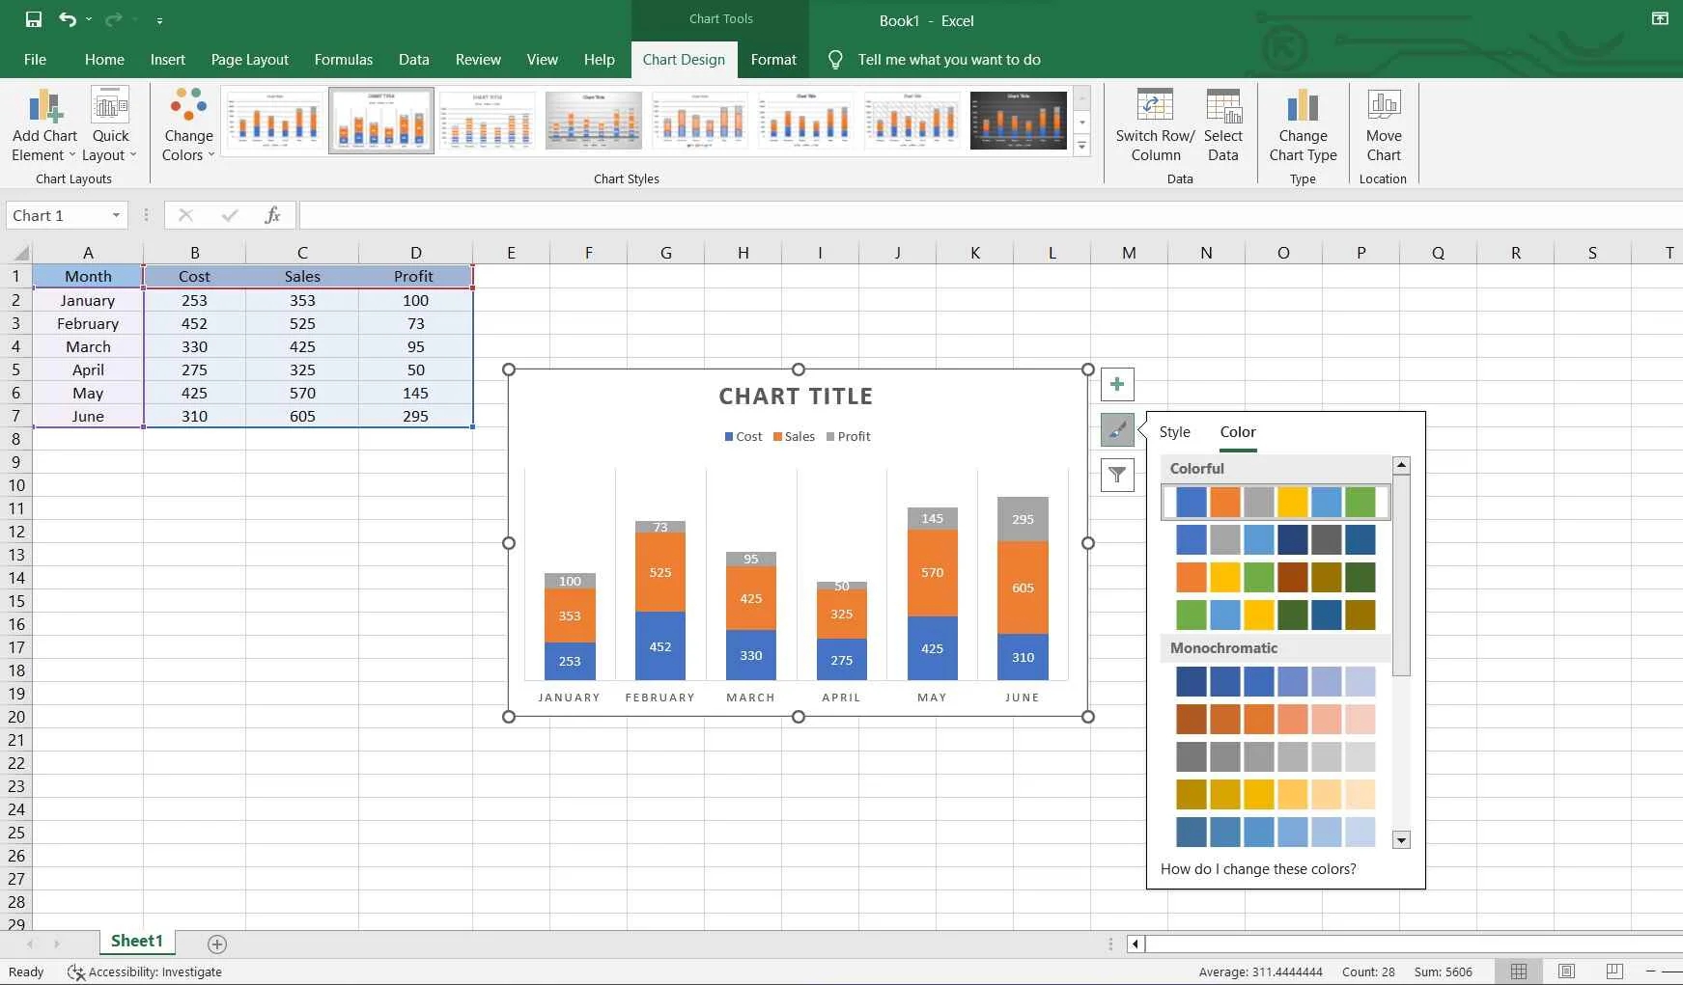Open the Undo history dropdown
This screenshot has height=985, width=1683.
tap(89, 20)
